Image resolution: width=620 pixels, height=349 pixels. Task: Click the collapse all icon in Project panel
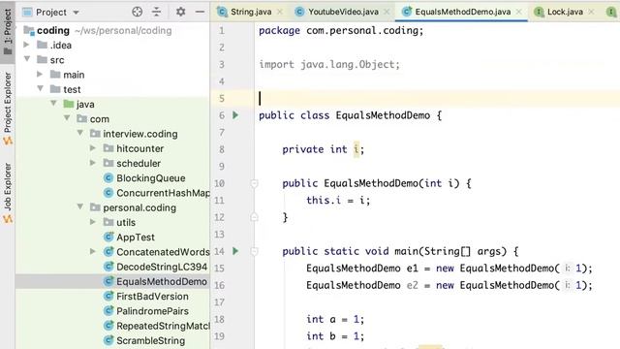(157, 12)
